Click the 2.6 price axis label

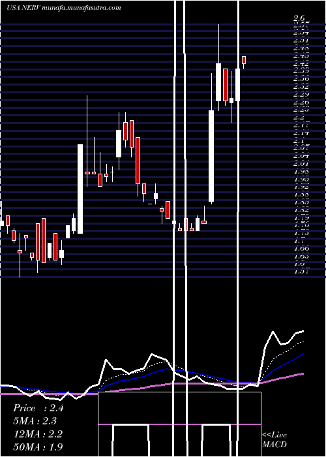click(299, 18)
